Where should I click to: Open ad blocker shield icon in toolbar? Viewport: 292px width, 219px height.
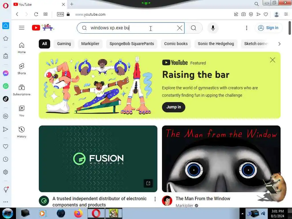tap(251, 14)
